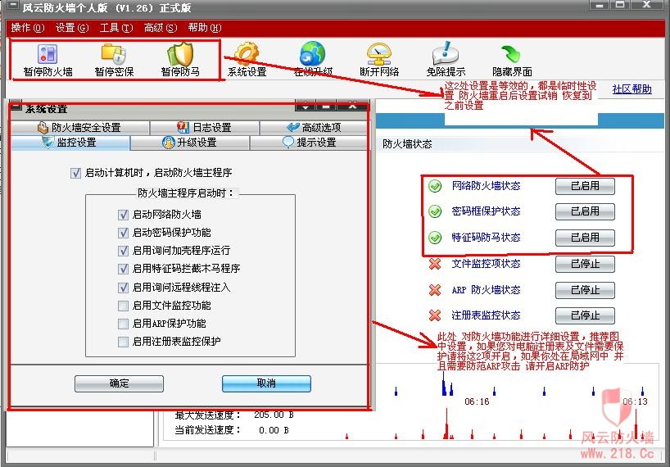
Task: Toggle 启用询问远程线程注入 checkbox
Action: pos(123,288)
